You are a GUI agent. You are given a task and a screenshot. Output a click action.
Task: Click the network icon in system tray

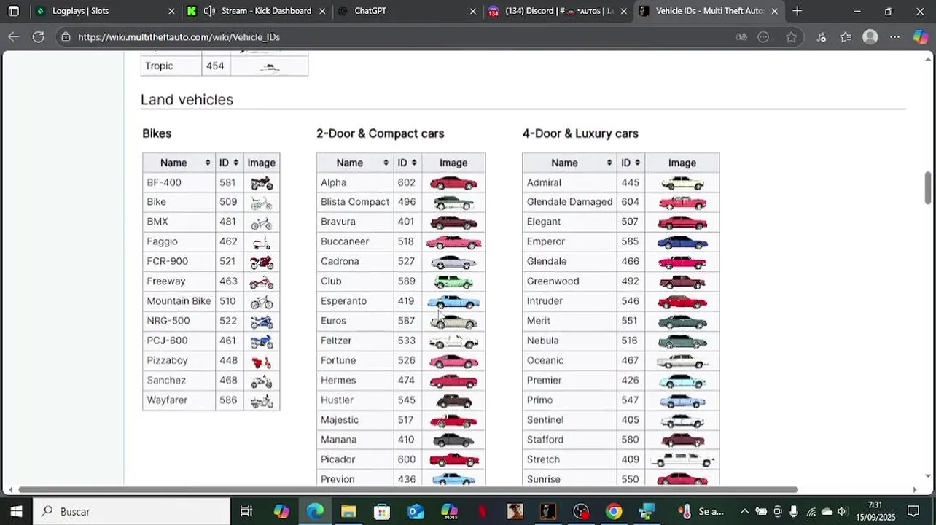pos(811,512)
